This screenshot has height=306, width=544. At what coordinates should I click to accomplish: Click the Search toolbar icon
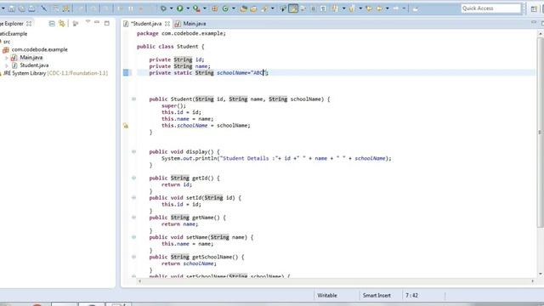(264, 8)
